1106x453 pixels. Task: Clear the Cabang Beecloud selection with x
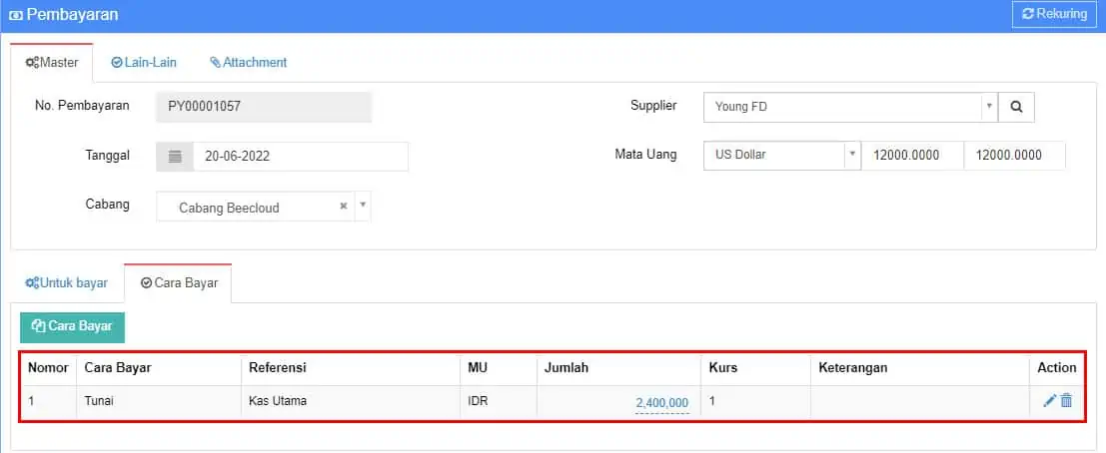344,206
